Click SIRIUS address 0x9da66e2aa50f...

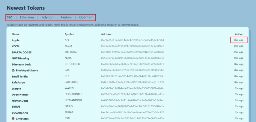(x=132, y=106)
